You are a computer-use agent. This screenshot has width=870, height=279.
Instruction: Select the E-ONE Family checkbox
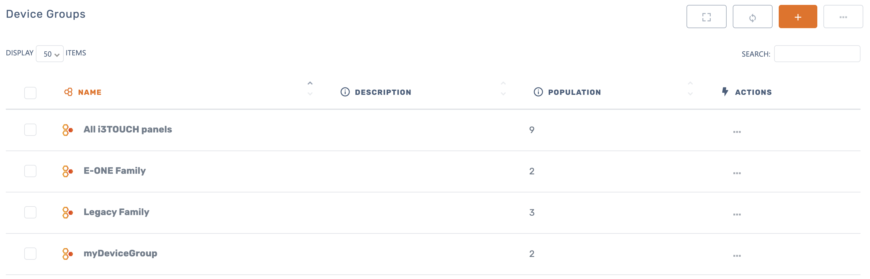coord(30,171)
